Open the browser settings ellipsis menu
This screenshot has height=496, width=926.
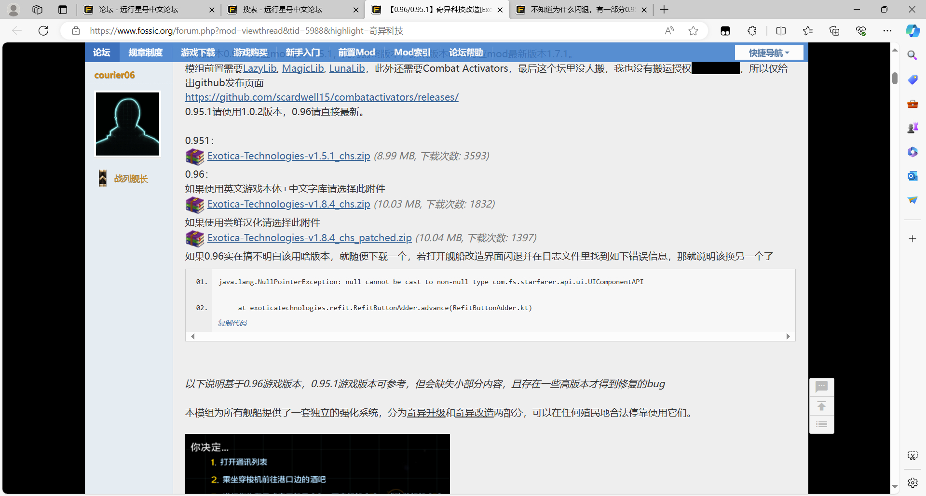(888, 30)
